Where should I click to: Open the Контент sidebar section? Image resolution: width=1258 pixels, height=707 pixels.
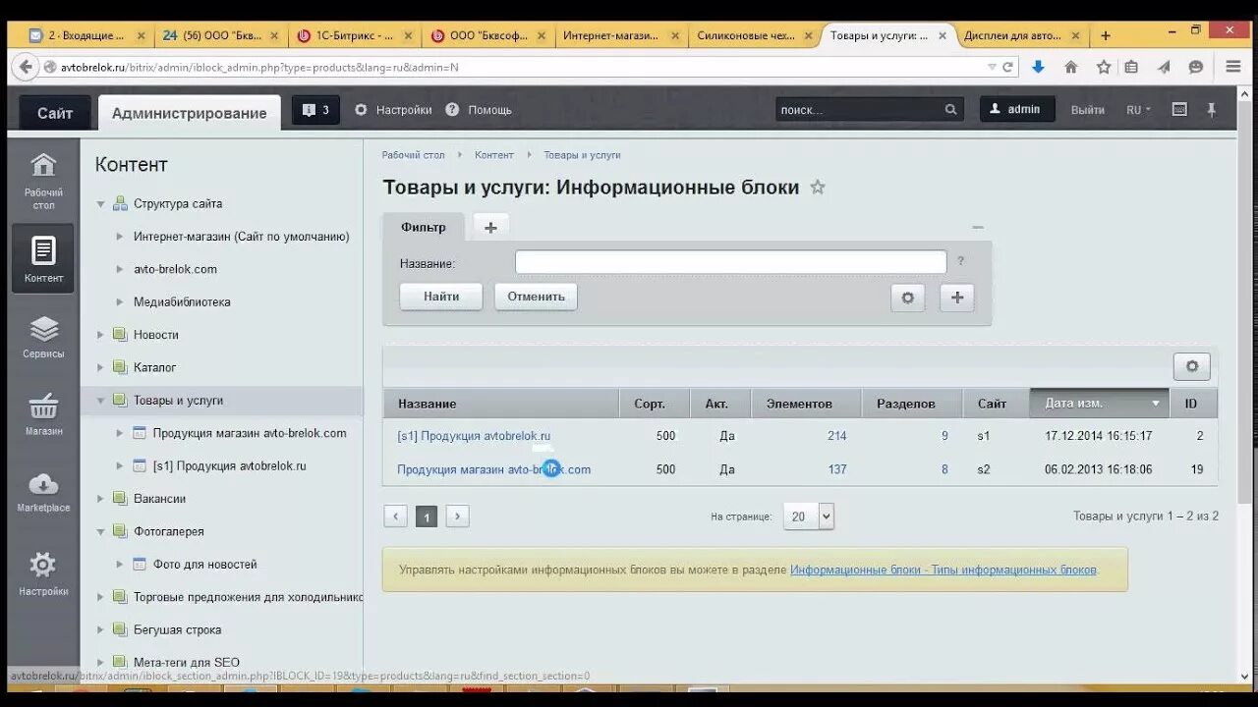tap(43, 258)
